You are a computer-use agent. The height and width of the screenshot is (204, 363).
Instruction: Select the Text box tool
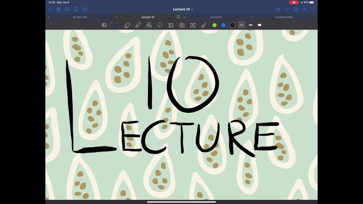(x=193, y=25)
